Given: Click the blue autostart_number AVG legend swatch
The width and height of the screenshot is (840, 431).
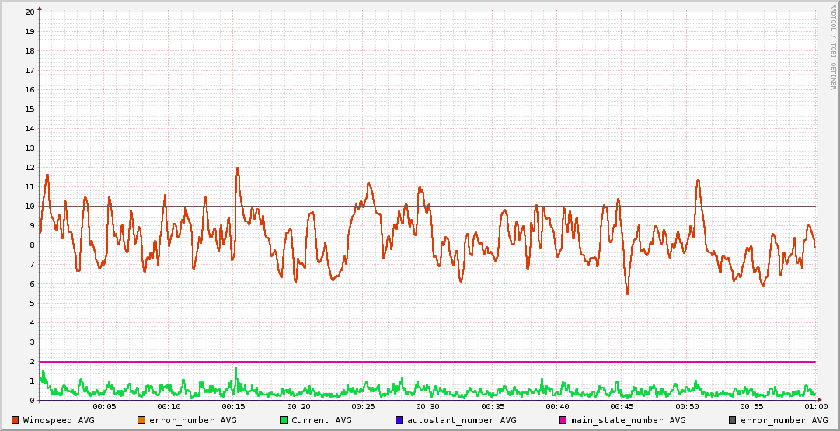Looking at the screenshot, I should click(x=399, y=420).
